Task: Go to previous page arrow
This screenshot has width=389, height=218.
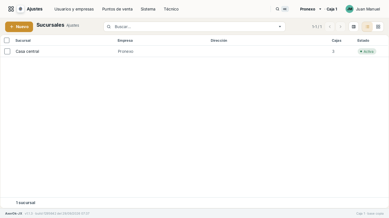Action: (330, 27)
